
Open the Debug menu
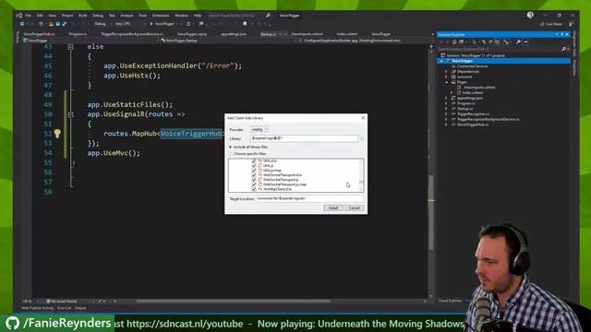click(x=98, y=16)
